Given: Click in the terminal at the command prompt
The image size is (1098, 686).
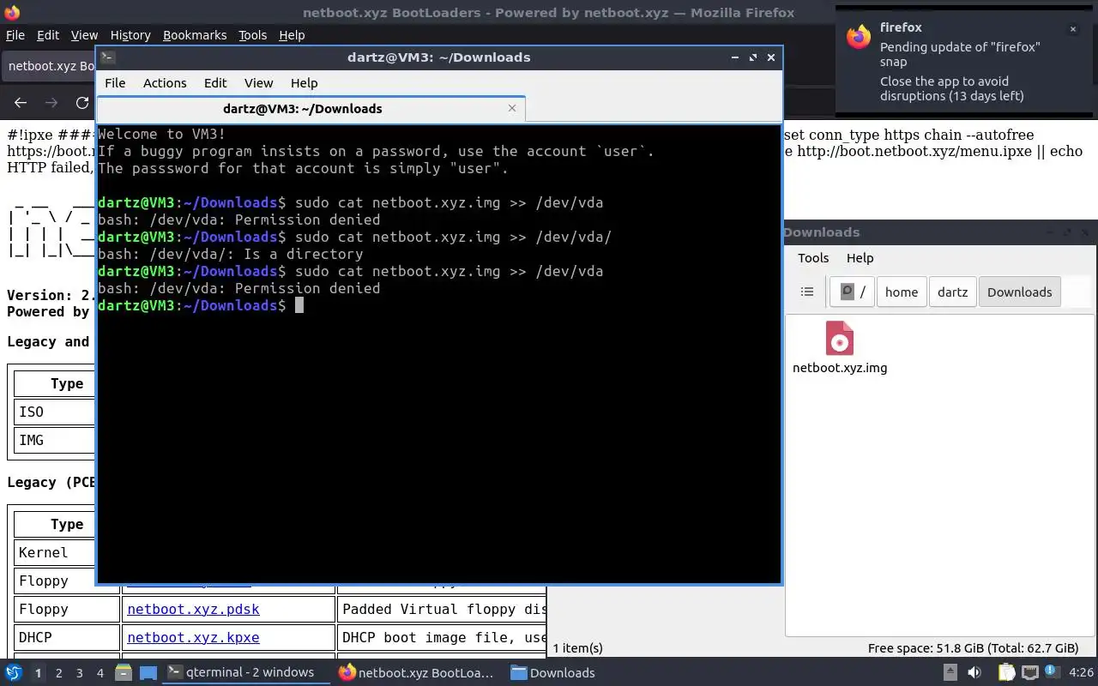Looking at the screenshot, I should [x=299, y=305].
